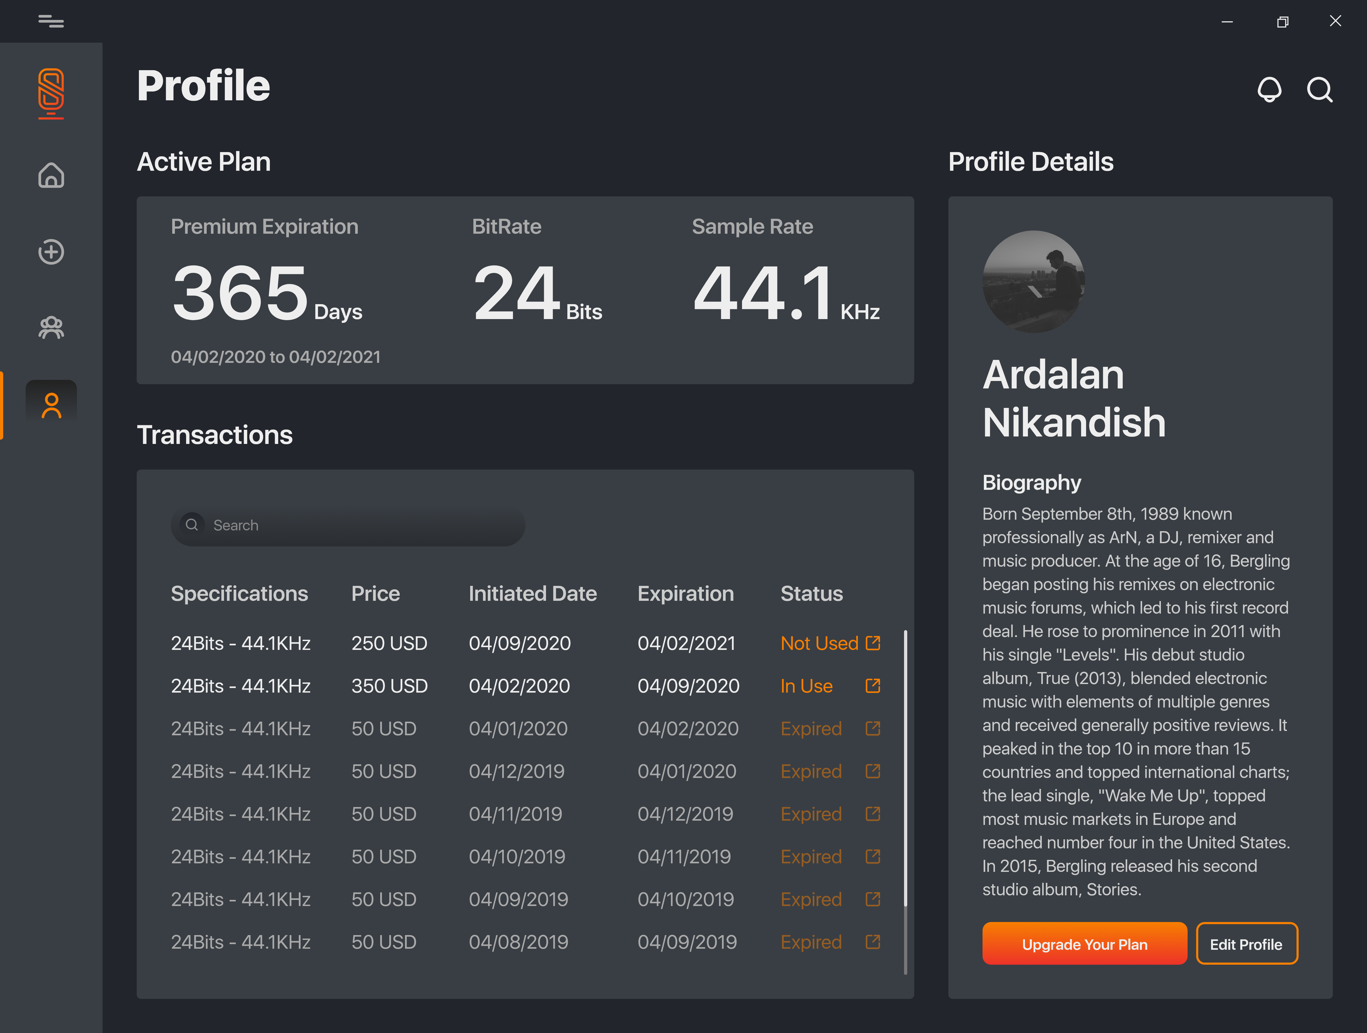
Task: Click the 350 USD price cell
Action: tap(389, 685)
